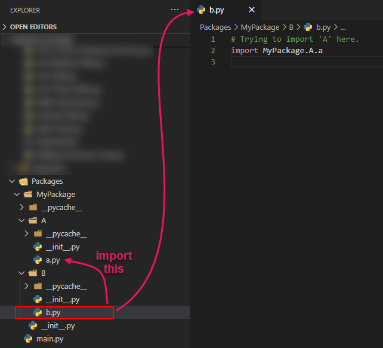Select the Packages folder label
The image size is (383, 348).
47,181
